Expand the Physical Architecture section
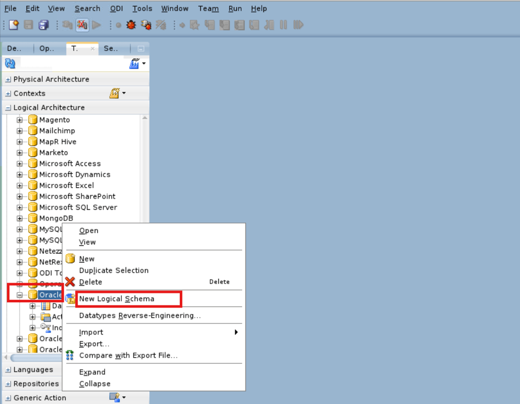The width and height of the screenshot is (520, 404). [9, 79]
